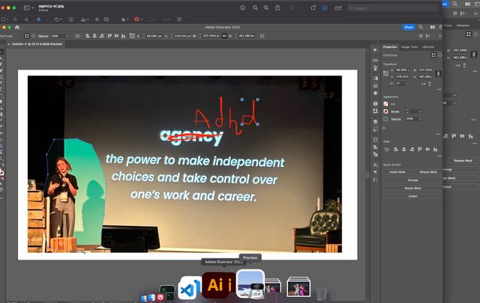Click Preview's zoom in magnifier
Image resolution: width=480 pixels, height=303 pixels.
coord(266,7)
